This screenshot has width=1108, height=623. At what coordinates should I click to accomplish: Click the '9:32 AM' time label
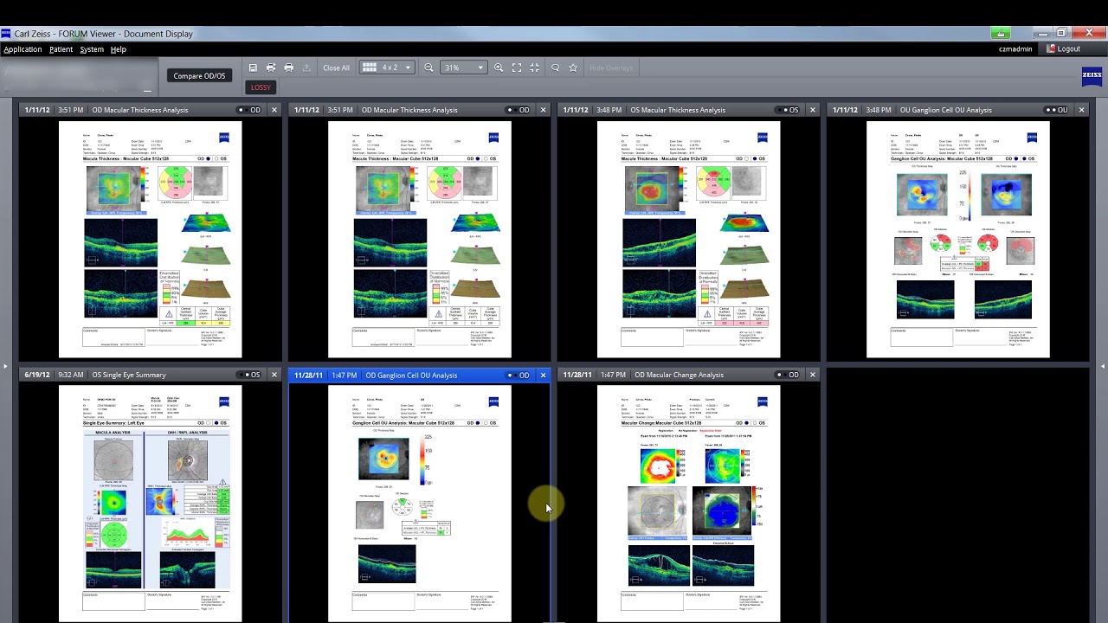pyautogui.click(x=70, y=375)
